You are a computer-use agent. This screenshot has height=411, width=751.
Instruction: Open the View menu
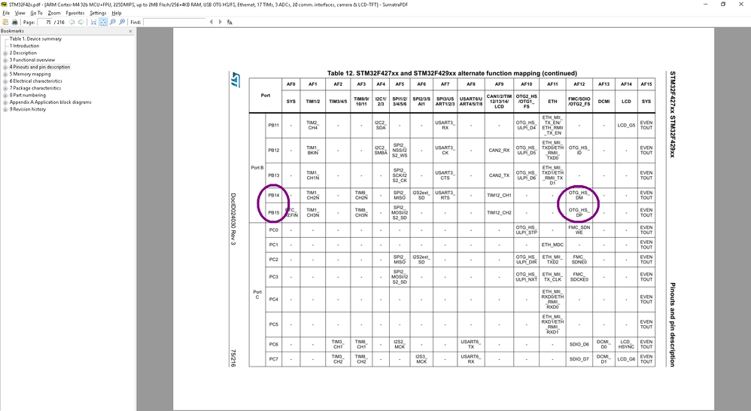20,13
